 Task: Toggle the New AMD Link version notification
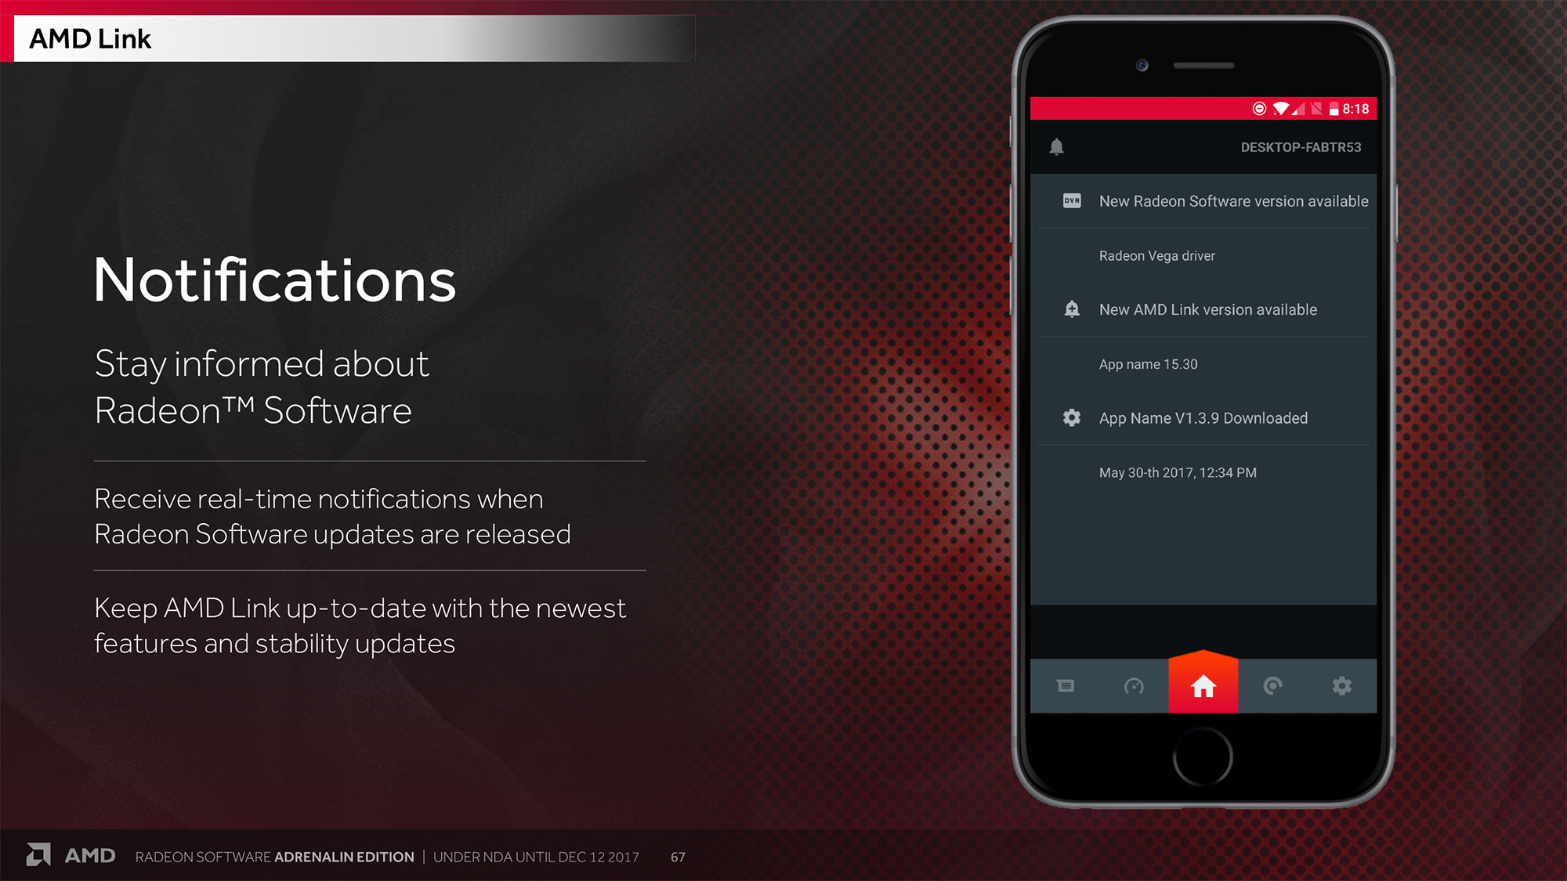[1204, 309]
